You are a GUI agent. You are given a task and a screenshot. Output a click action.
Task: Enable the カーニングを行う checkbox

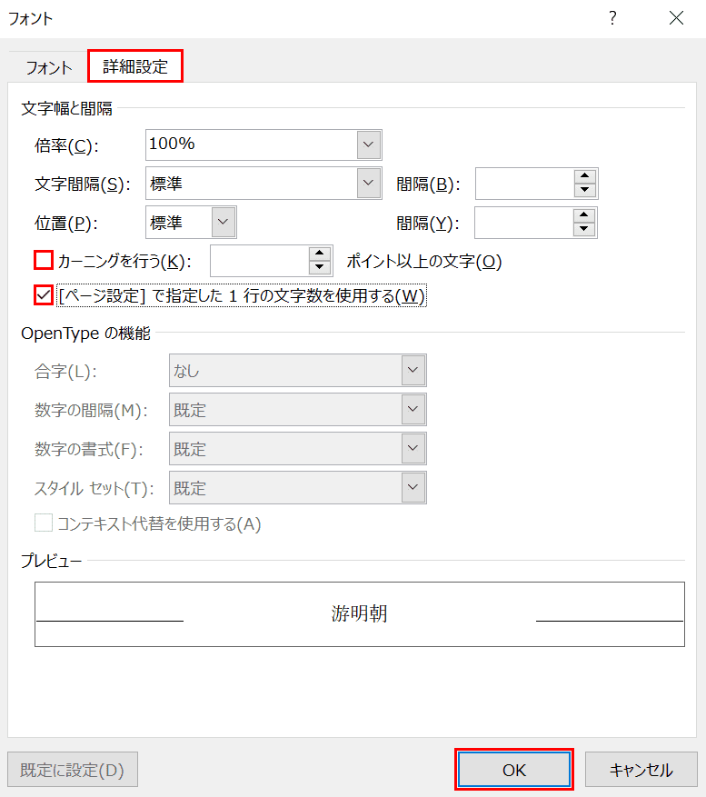click(x=44, y=260)
